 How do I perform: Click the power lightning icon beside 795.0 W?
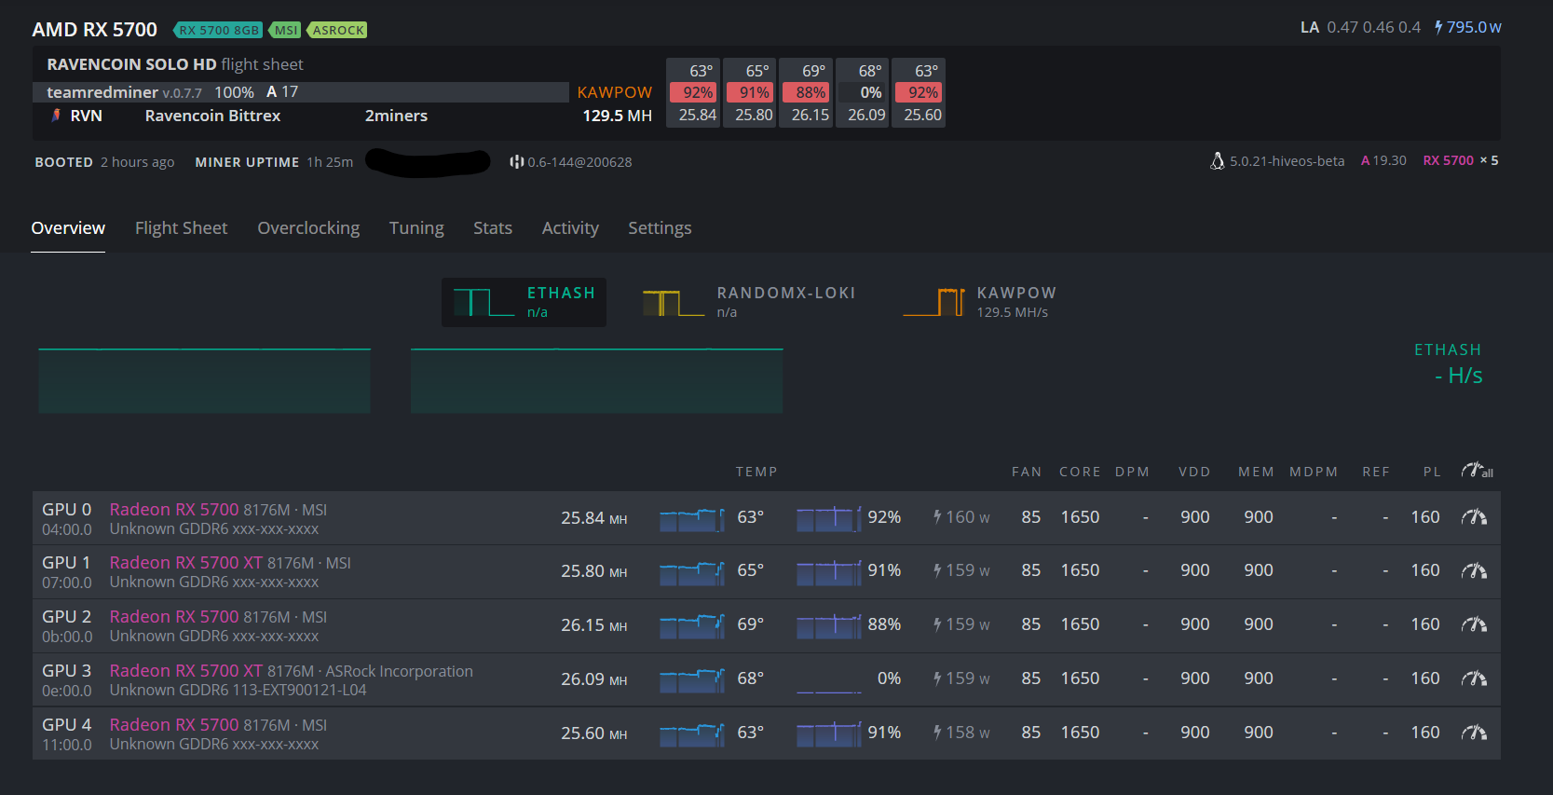1438,27
